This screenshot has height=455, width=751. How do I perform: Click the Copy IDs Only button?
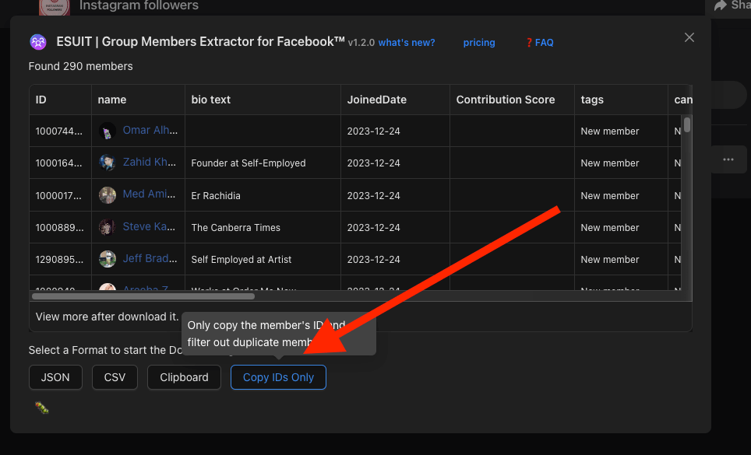pos(278,377)
